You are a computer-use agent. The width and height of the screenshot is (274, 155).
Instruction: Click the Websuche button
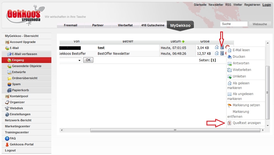click(260, 24)
